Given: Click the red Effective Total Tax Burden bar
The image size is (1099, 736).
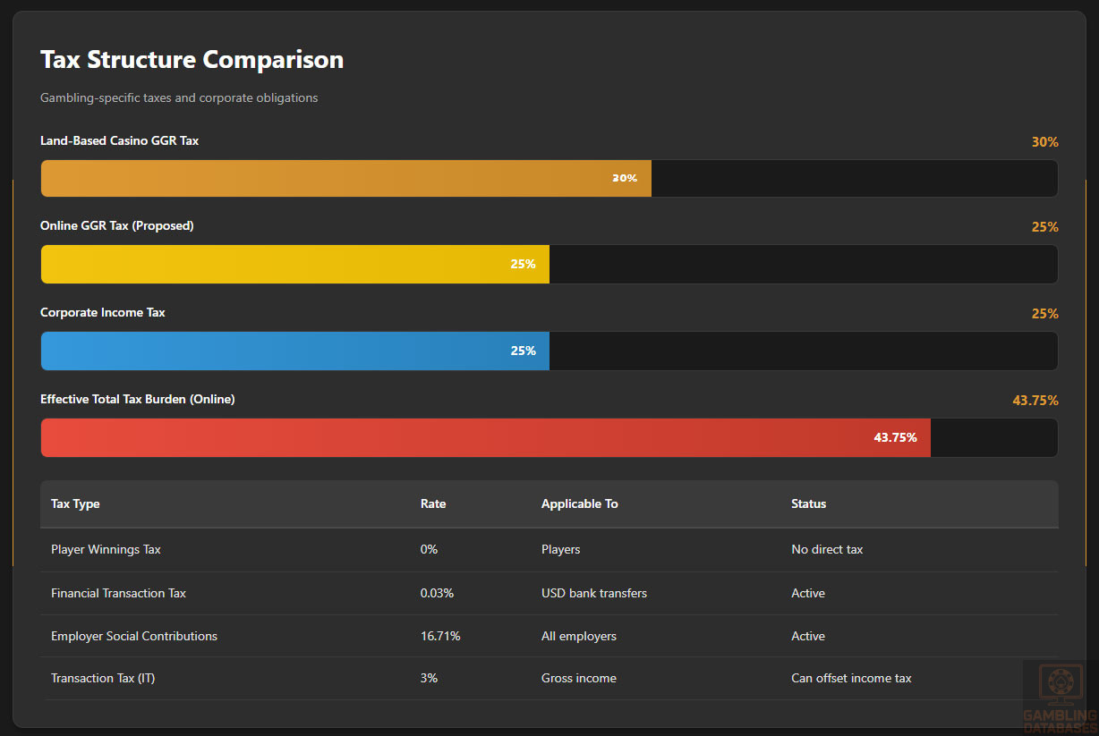Looking at the screenshot, I should coord(485,437).
